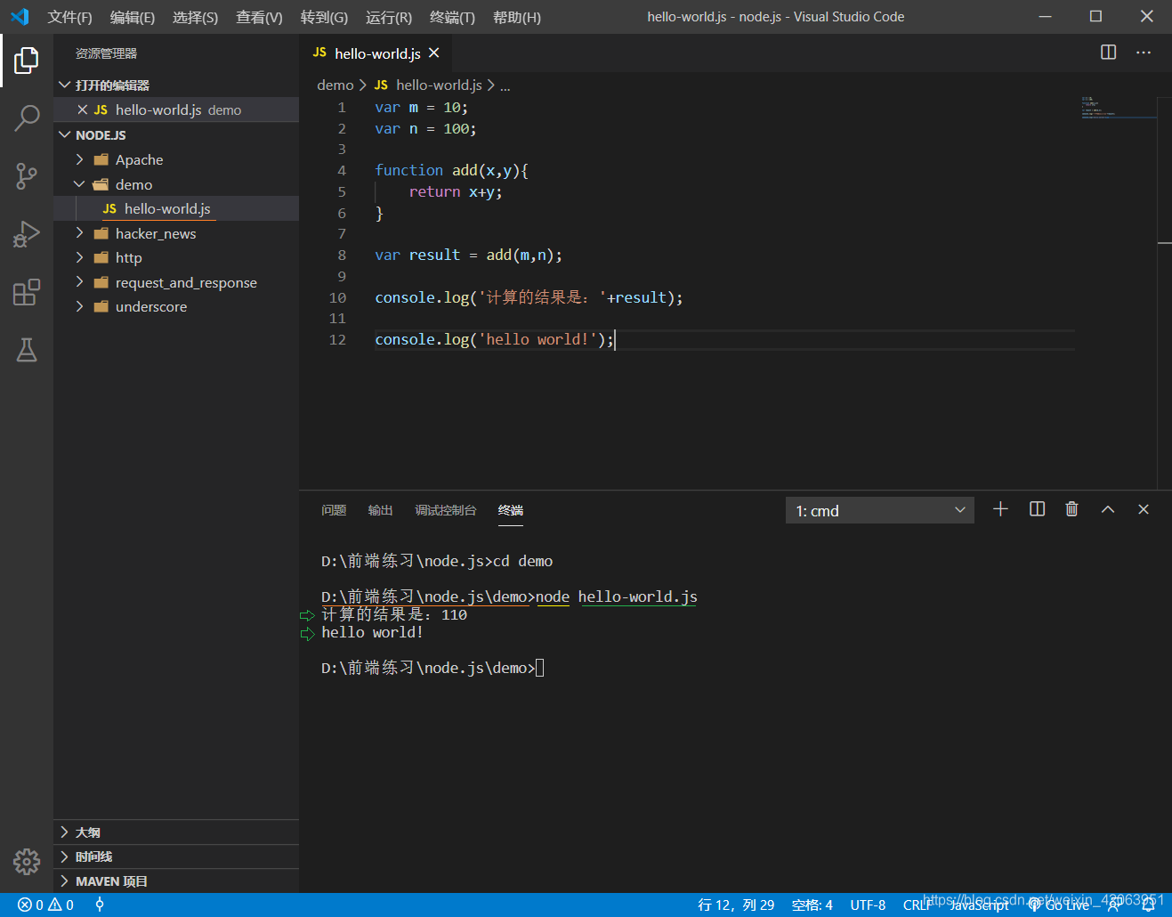Open editor More Actions menu

(x=1144, y=53)
